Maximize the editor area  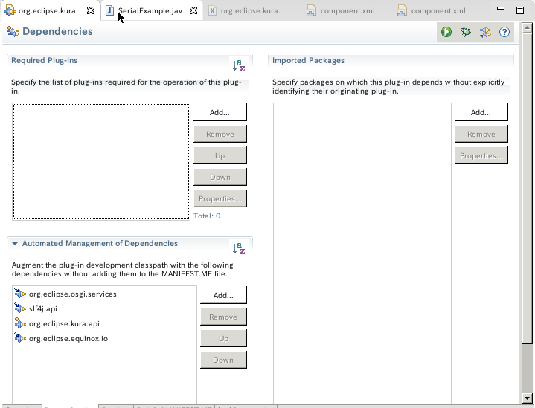click(x=520, y=10)
